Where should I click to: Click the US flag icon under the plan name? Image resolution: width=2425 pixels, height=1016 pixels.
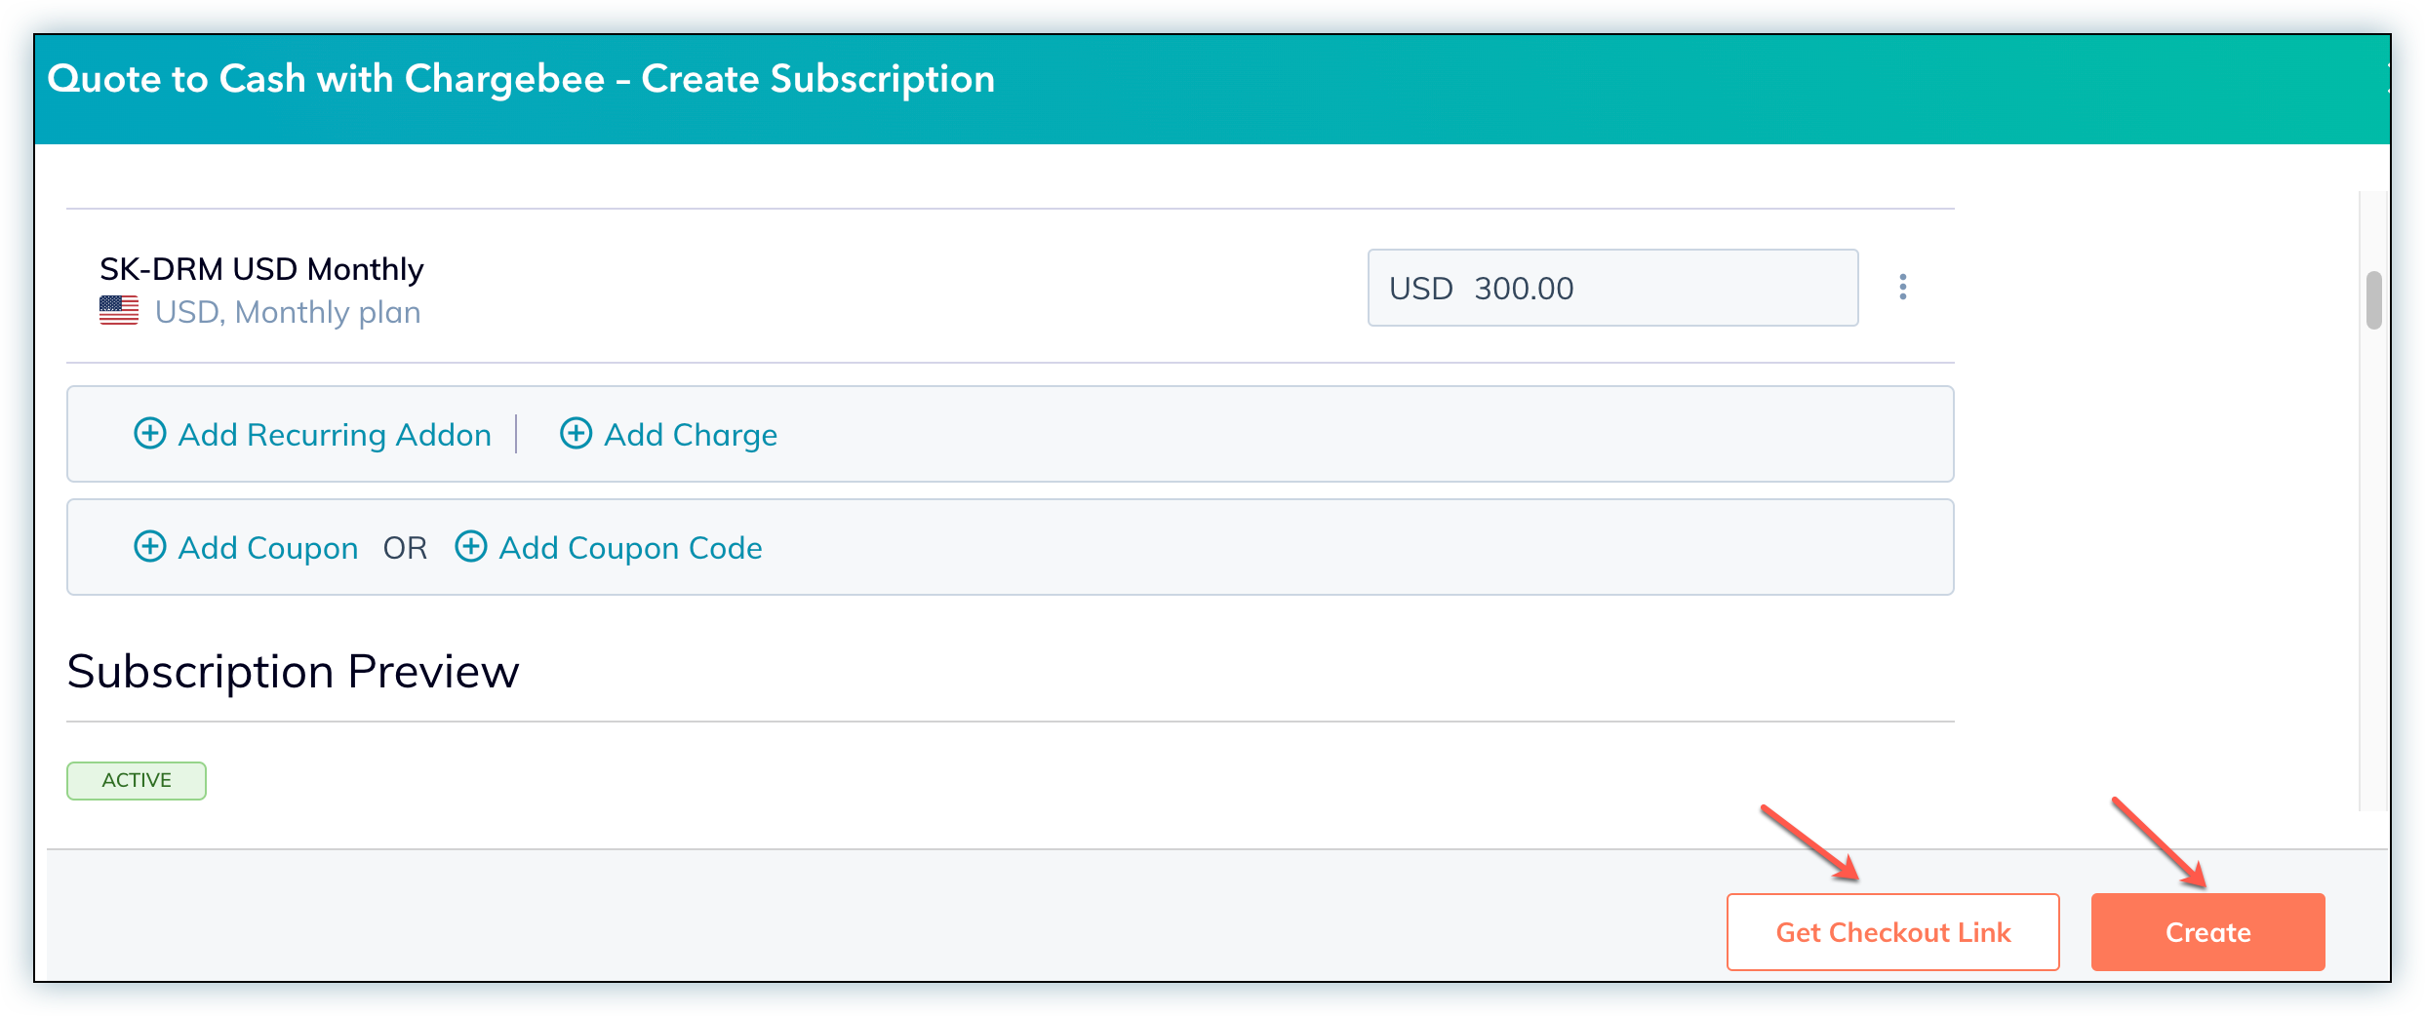pos(119,311)
